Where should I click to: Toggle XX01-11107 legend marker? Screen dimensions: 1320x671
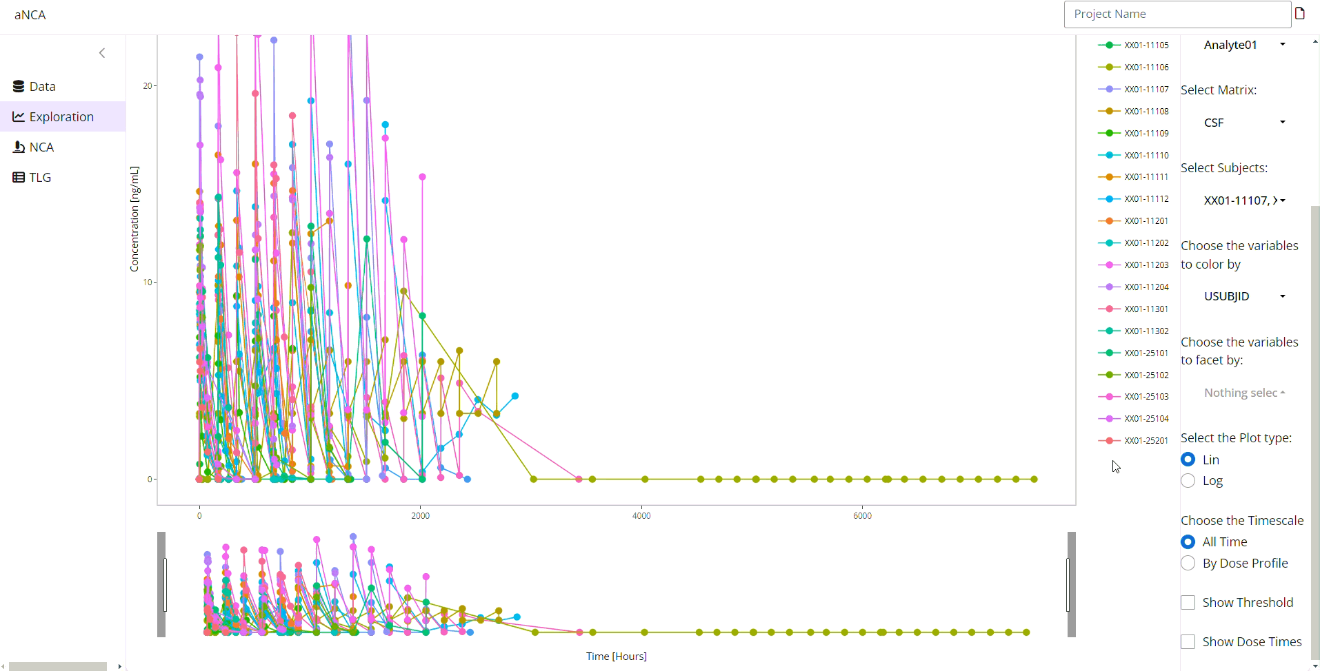pyautogui.click(x=1109, y=90)
